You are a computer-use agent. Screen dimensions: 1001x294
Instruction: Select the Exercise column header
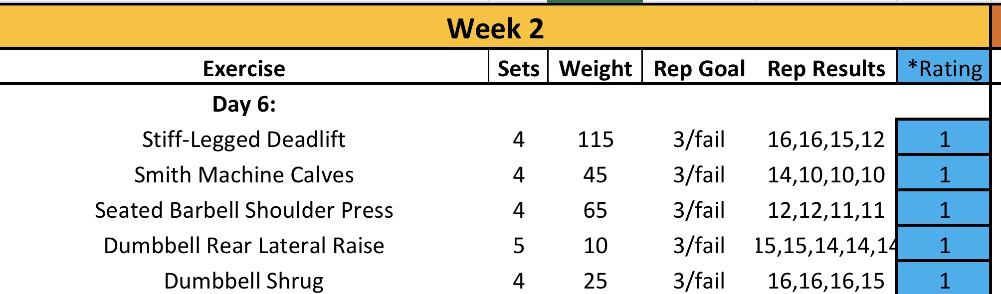244,68
